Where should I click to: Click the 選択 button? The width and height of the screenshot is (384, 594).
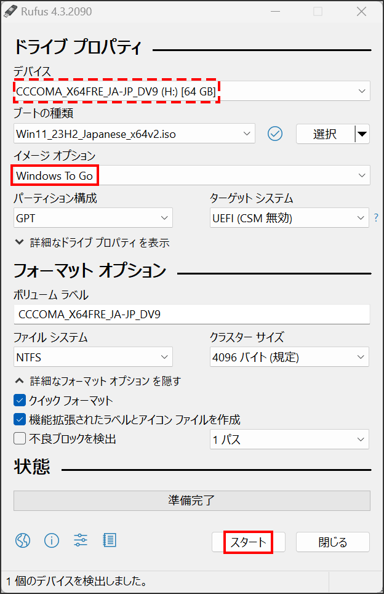[326, 134]
